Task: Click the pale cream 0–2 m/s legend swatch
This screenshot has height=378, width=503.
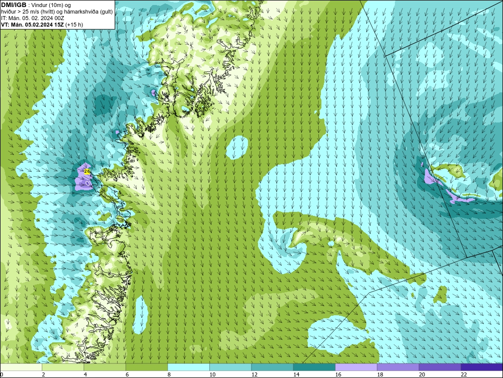Action: 21,367
